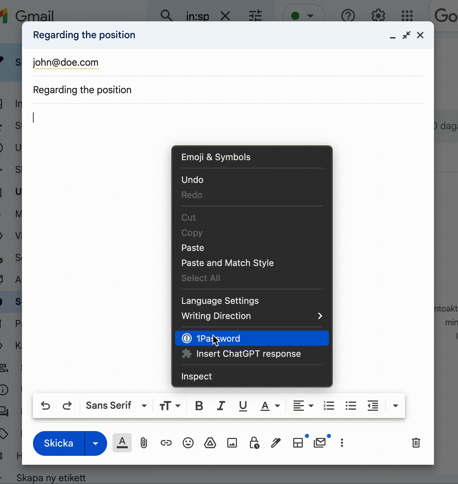
Task: Discard the draft with the trash icon
Action: [416, 443]
